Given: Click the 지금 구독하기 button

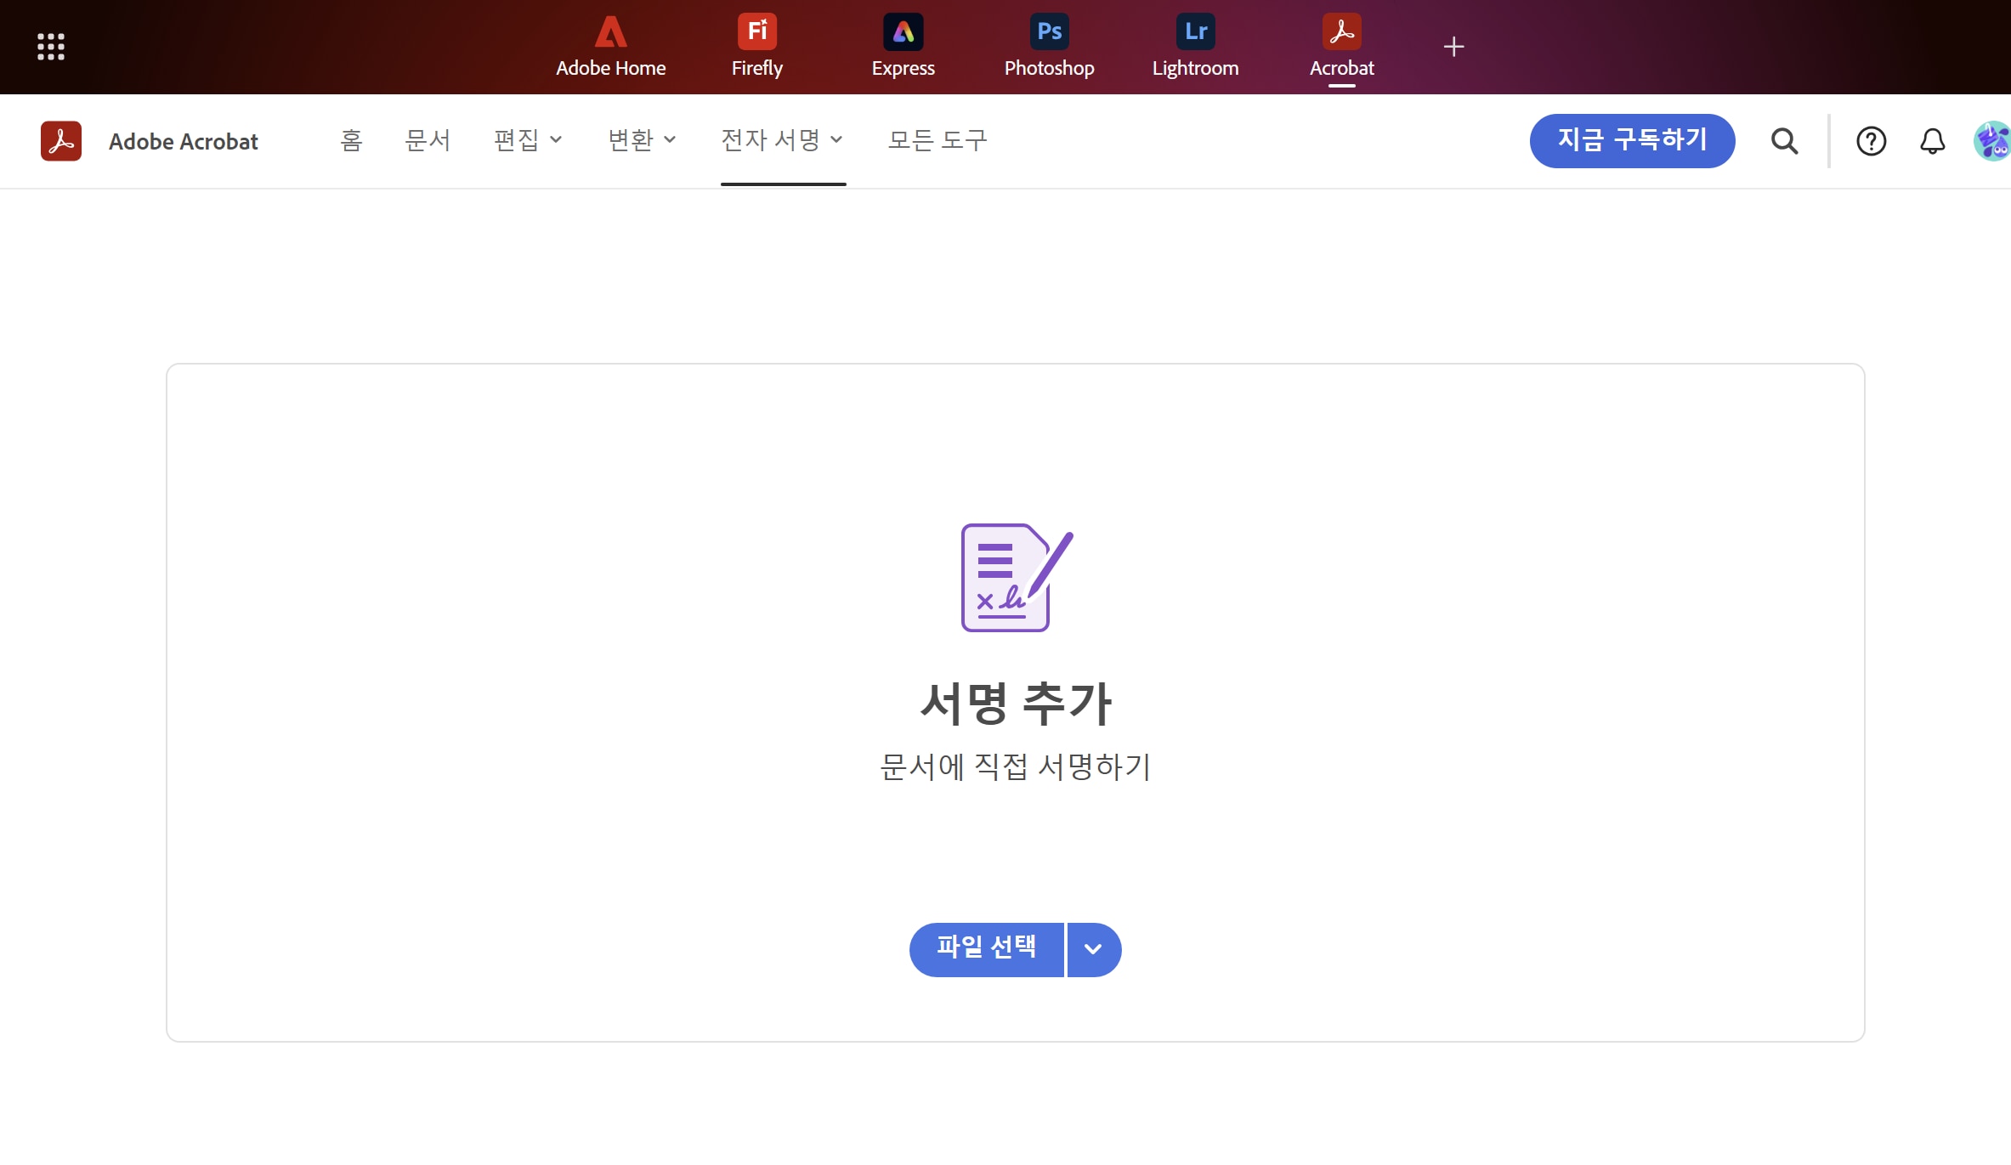Looking at the screenshot, I should 1632,141.
